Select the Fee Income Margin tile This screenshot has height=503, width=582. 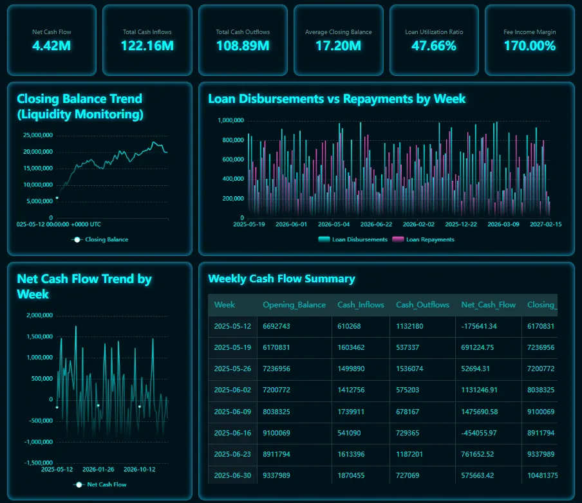pos(529,40)
